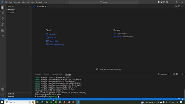Image resolution: width=185 pixels, height=104 pixels.
Task: Close the Get Started tab
Action: 45,6
